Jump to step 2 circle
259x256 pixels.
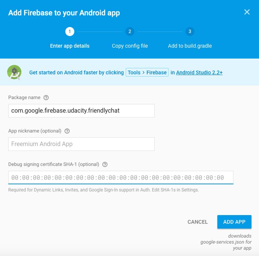click(129, 32)
